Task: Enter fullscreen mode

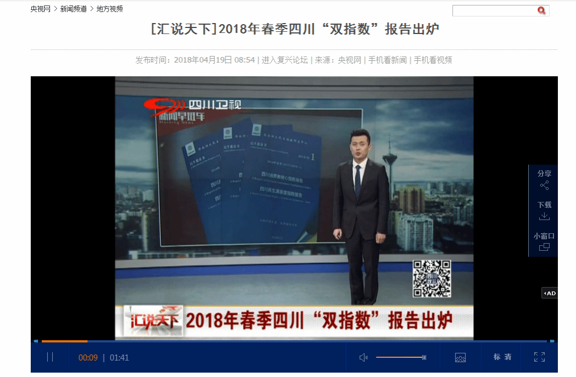Action: coord(539,357)
